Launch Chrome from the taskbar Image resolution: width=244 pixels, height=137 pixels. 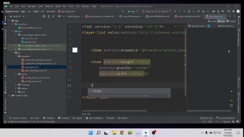122,133
